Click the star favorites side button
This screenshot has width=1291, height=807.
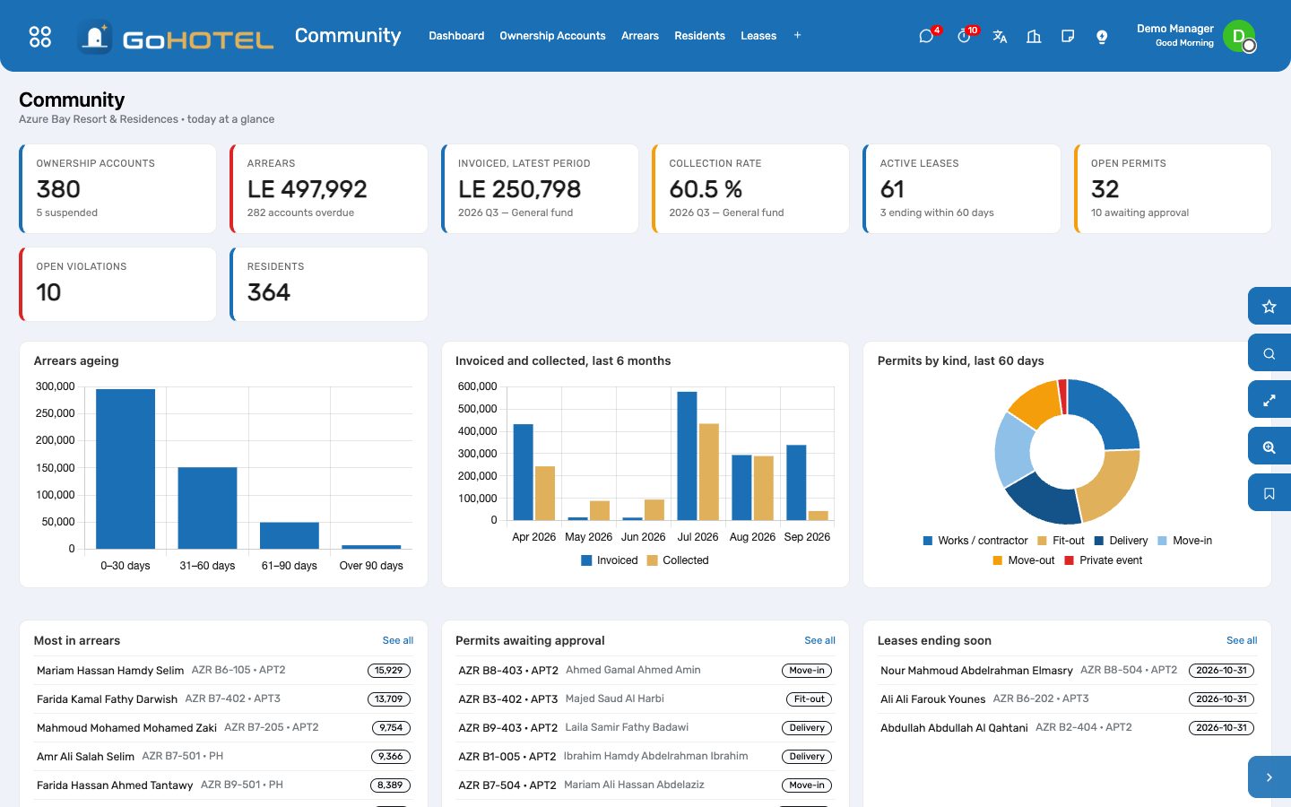pos(1269,307)
